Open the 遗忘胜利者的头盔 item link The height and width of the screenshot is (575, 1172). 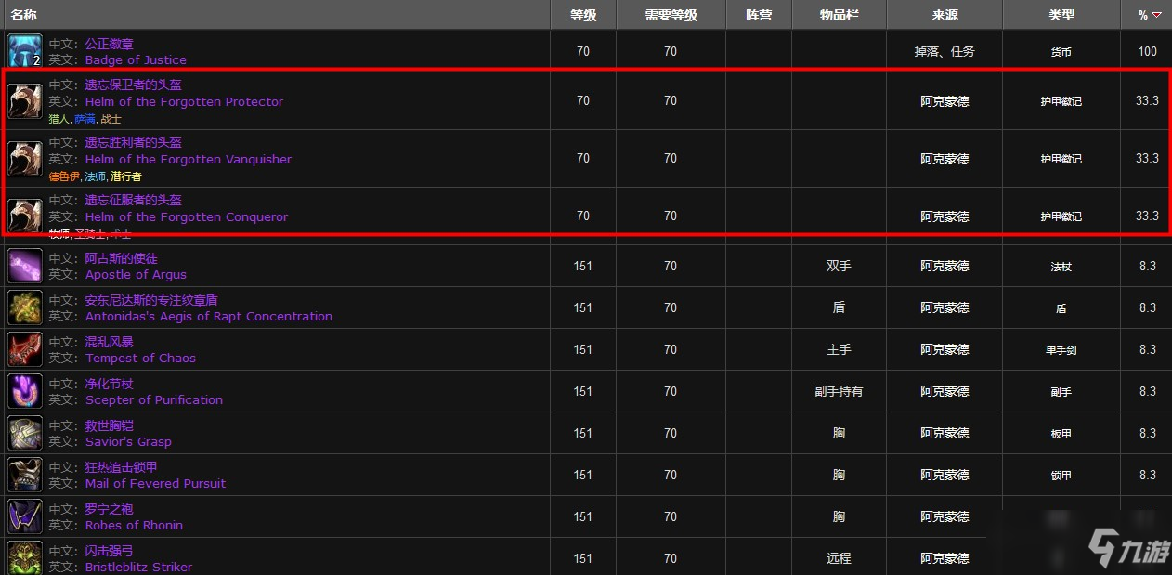(134, 142)
